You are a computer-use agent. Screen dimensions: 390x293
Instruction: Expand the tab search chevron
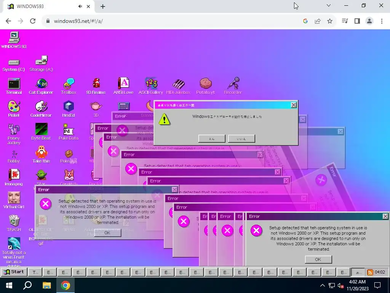[329, 5]
